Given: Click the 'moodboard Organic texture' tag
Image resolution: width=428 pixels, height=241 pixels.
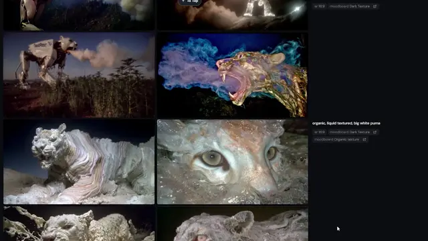Looking at the screenshot, I should [340, 139].
